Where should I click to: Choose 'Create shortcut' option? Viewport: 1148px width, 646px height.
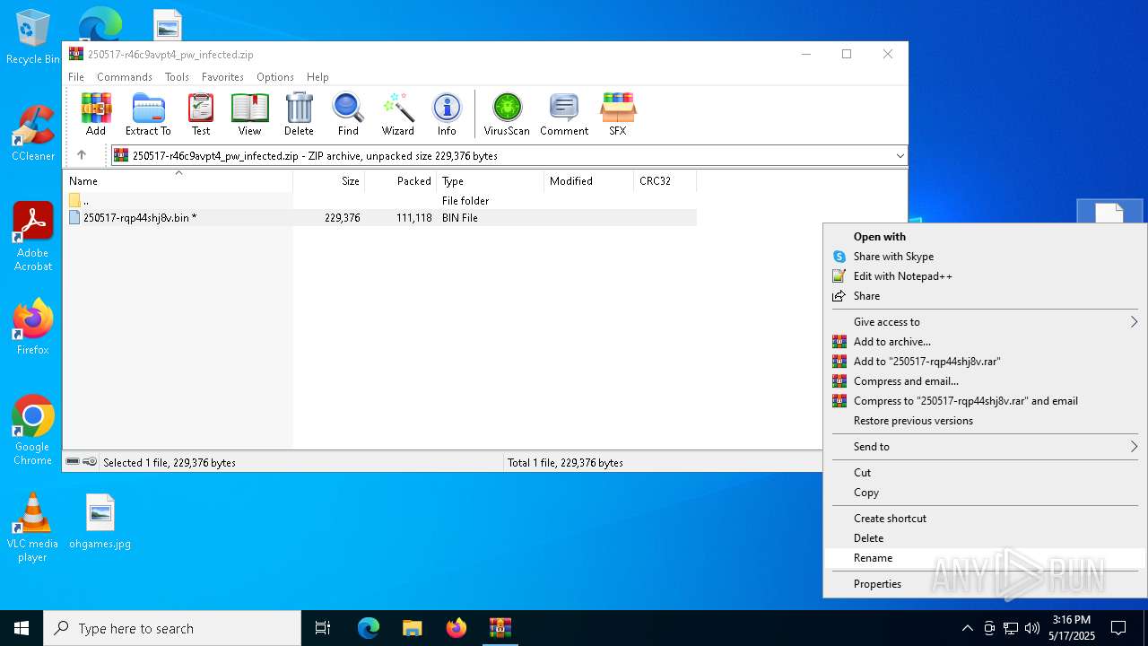pyautogui.click(x=985, y=519)
